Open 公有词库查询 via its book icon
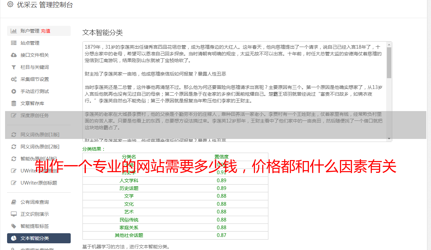This screenshot has height=250, width=431. point(14,202)
